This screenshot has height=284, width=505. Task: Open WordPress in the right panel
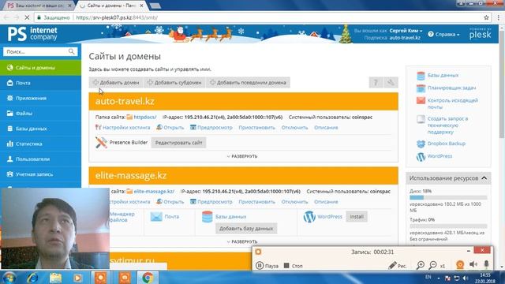point(440,156)
